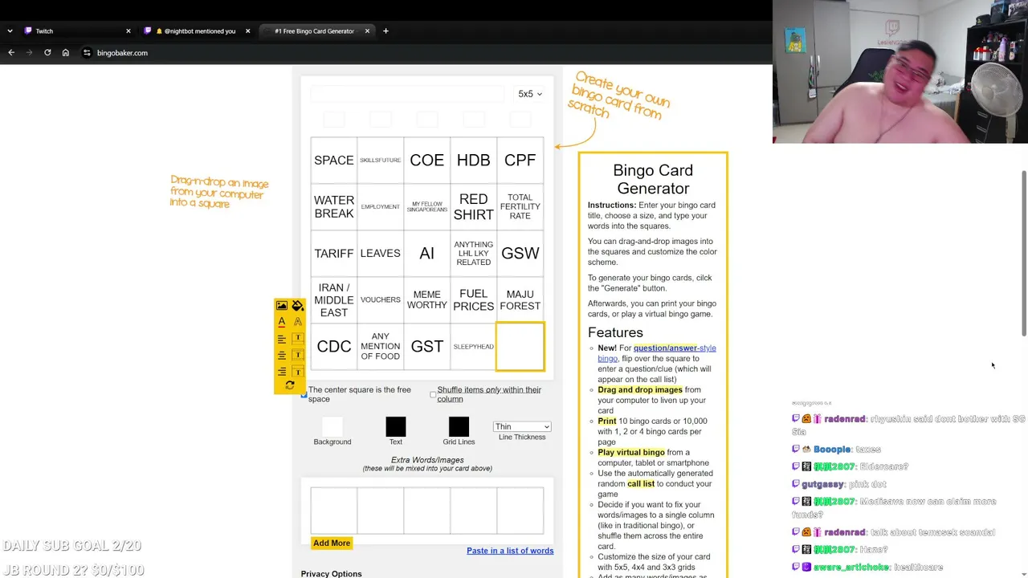Open the Thin line thickness dropdown
This screenshot has height=578, width=1028.
tap(522, 426)
